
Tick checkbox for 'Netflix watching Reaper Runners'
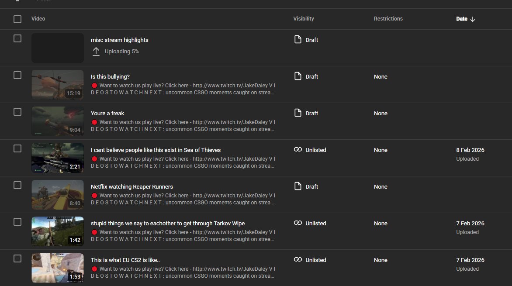[x=17, y=185]
